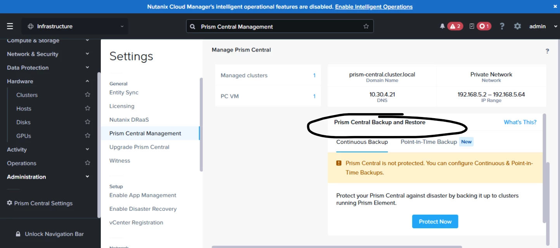This screenshot has width=560, height=248.
Task: Open the settings gear in top bar
Action: pos(517,26)
